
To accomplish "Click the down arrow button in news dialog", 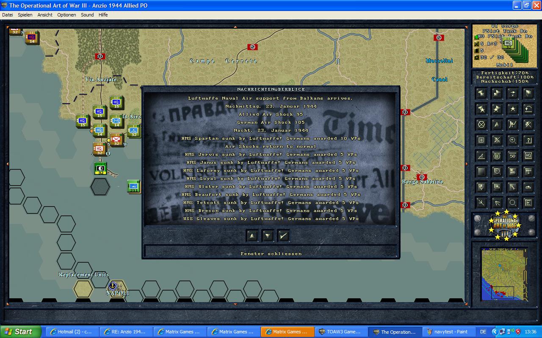I will [268, 236].
